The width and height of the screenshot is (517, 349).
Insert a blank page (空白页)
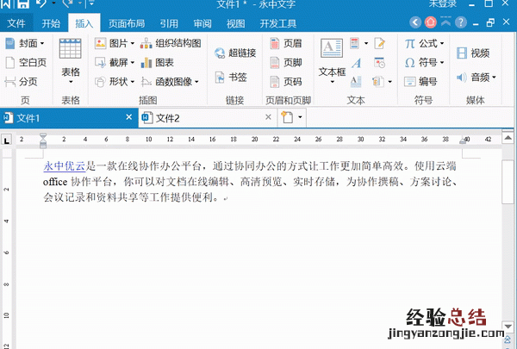[x=25, y=62]
